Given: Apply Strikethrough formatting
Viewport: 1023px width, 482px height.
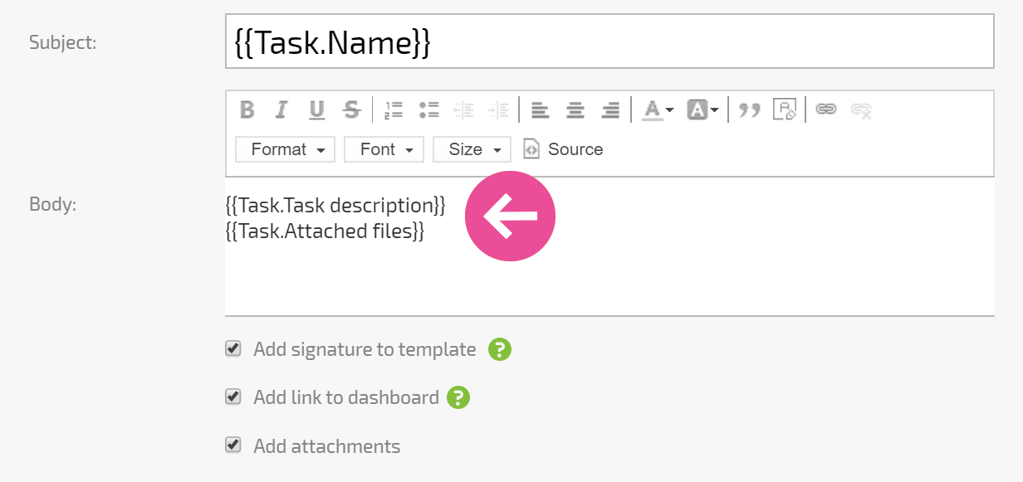Looking at the screenshot, I should coord(352,110).
